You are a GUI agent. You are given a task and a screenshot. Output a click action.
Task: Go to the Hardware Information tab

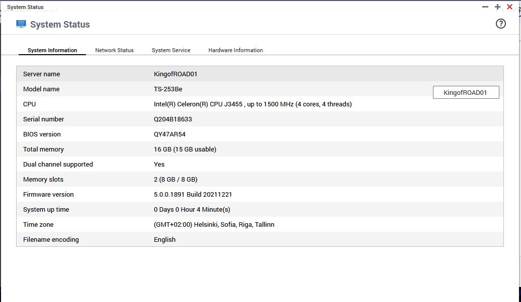pos(235,50)
